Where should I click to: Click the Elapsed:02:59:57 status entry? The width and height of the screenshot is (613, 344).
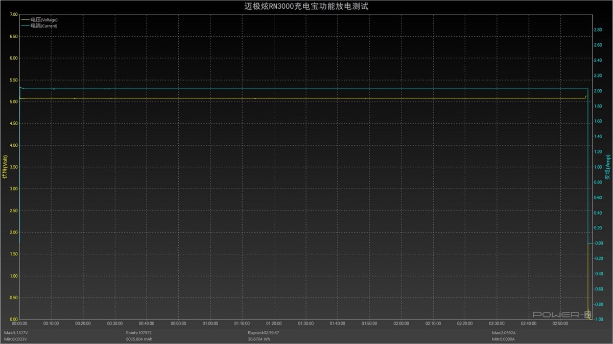[264, 333]
